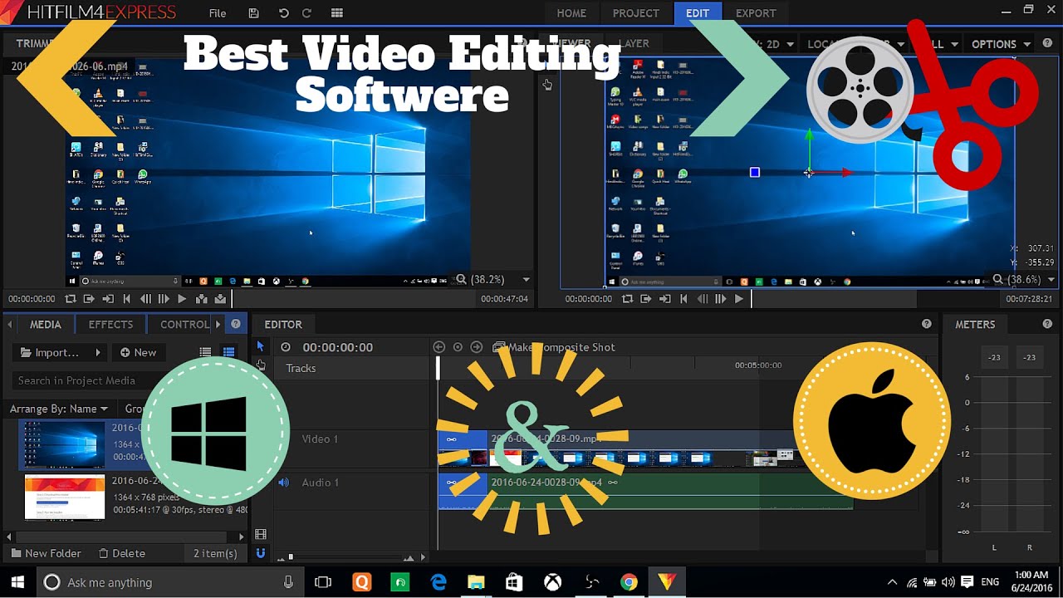Open the Editor panel help icon
1063x598 pixels.
click(x=927, y=324)
